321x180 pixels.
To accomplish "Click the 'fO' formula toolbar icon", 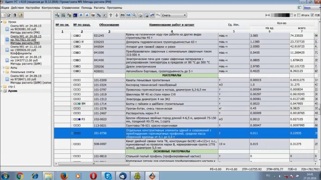I will point(123,15).
